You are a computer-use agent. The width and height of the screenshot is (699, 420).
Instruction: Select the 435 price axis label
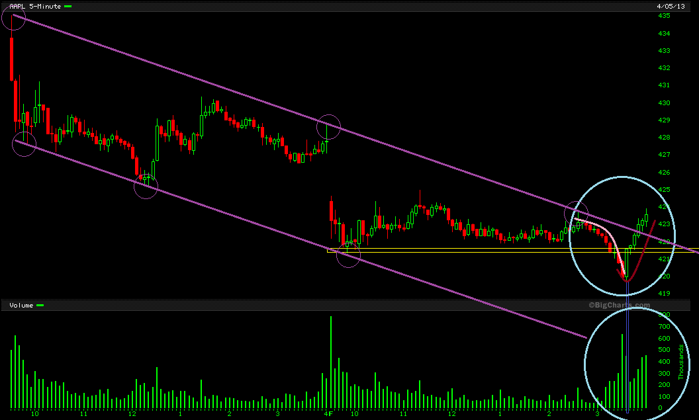click(664, 16)
